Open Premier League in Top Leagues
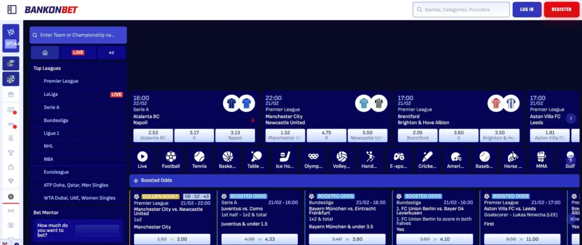Screen dimensions: 582x245 click(78, 81)
